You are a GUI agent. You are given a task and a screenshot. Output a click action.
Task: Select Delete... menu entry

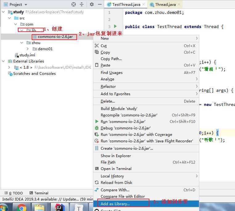coord(146,101)
